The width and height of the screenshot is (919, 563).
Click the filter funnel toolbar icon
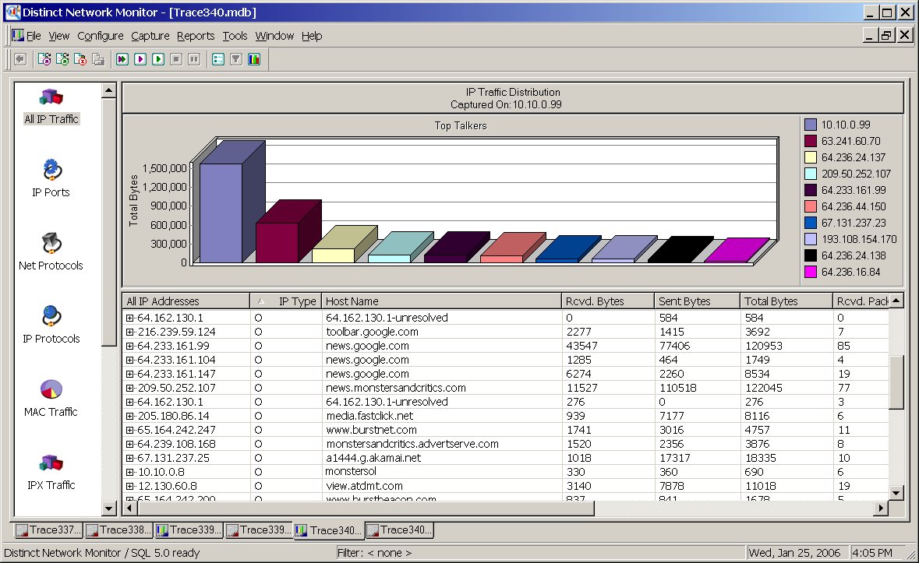click(x=235, y=59)
